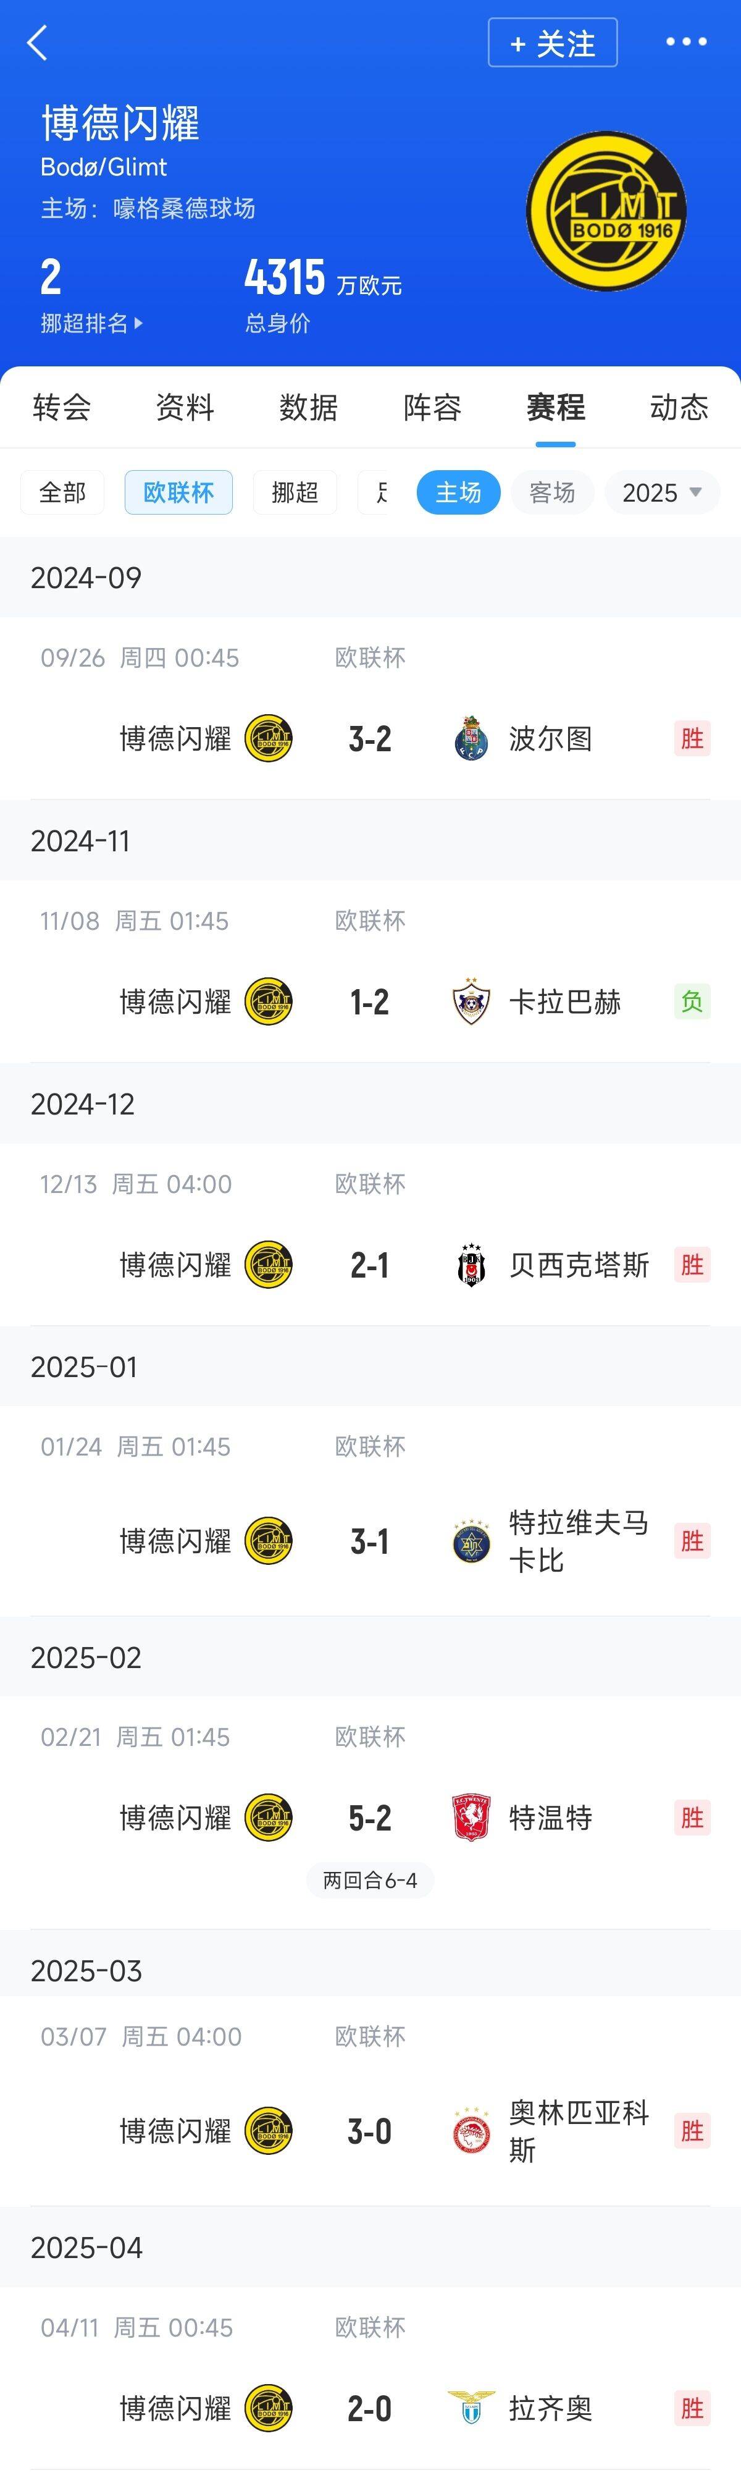This screenshot has height=2478, width=741.
Task: Tap the Qarabag club crest
Action: [471, 1001]
